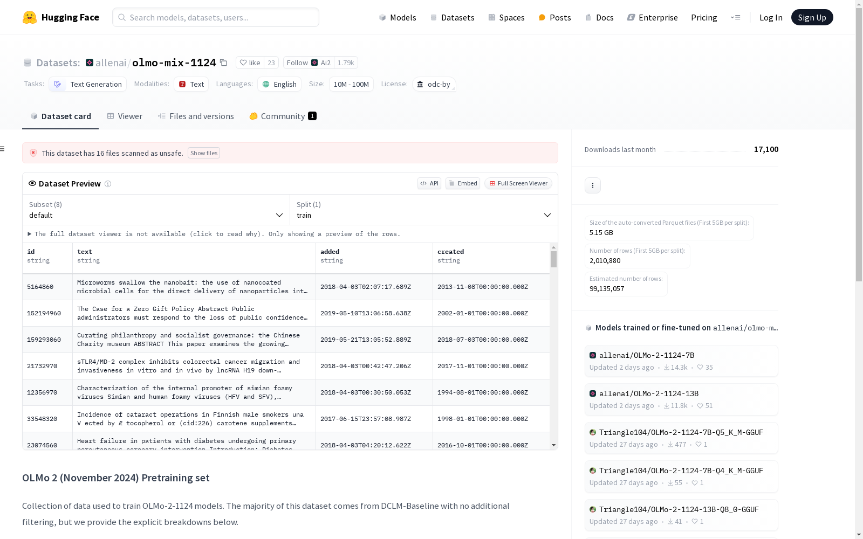Click the eye icon next to Dataset Preview
The width and height of the screenshot is (863, 539).
click(32, 183)
